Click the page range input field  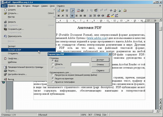80,64
